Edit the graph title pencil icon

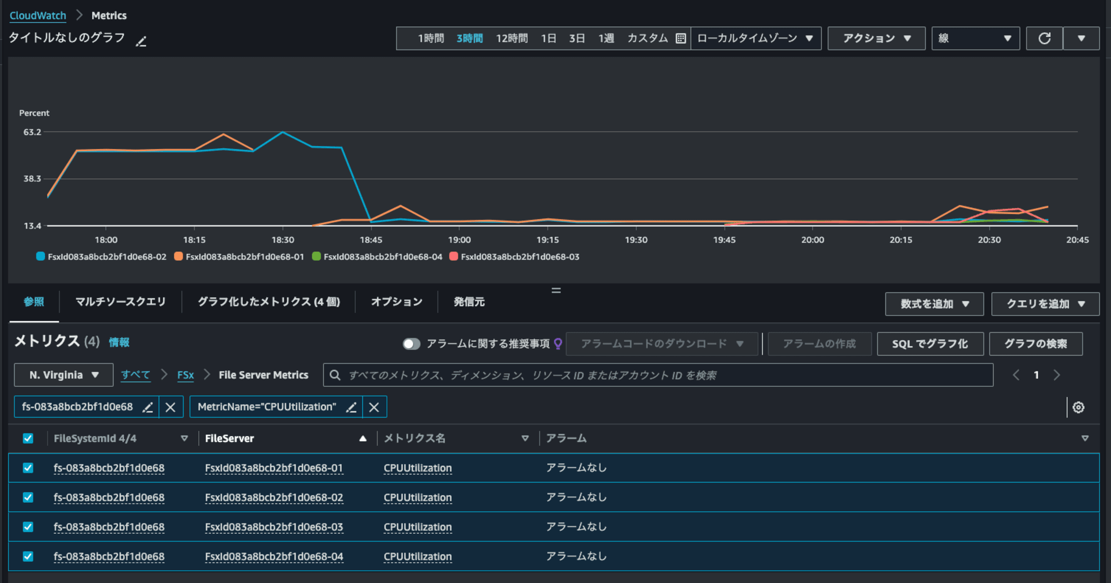pos(141,41)
